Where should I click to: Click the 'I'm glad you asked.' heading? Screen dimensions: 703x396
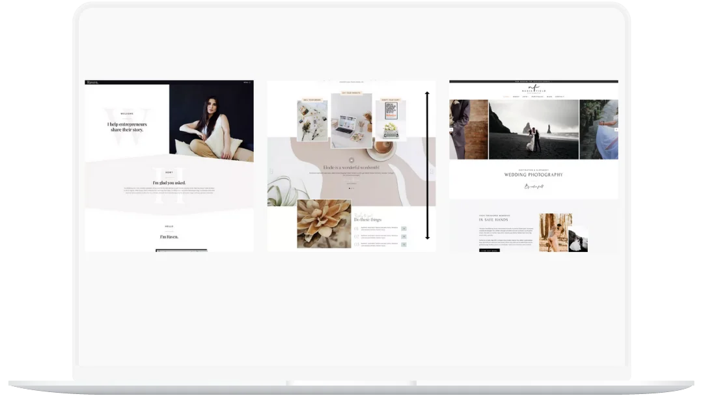tap(169, 183)
